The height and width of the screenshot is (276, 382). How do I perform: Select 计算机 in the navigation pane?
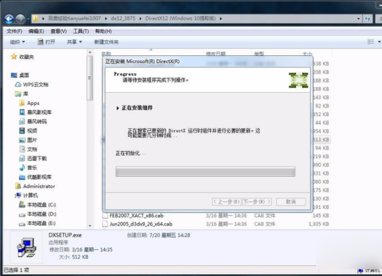(x=30, y=195)
